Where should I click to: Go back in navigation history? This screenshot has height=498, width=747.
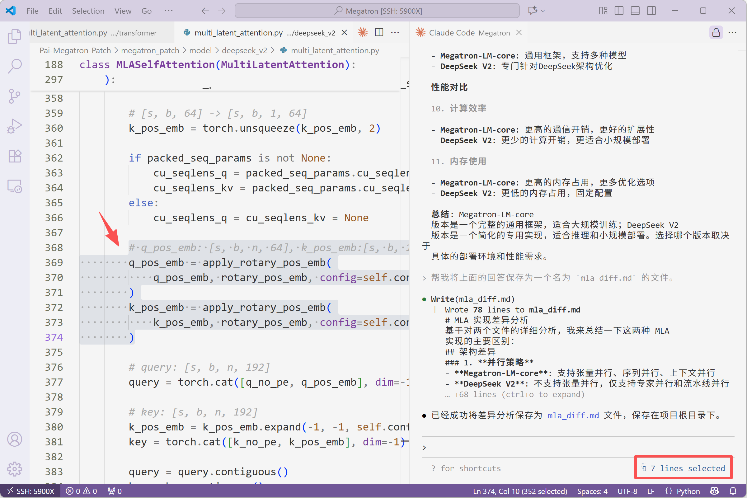[205, 11]
